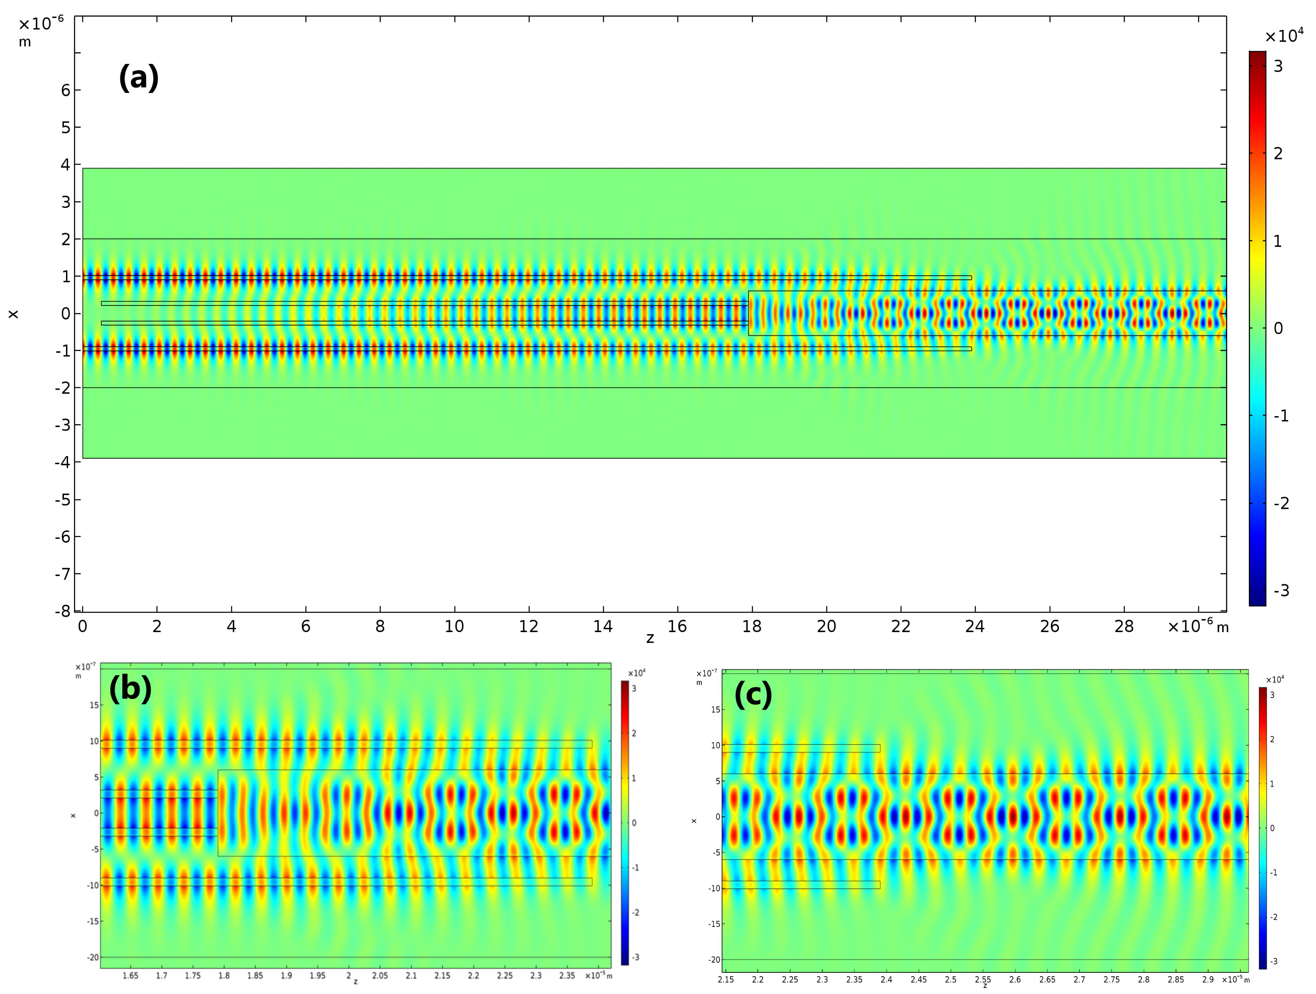This screenshot has width=1316, height=994.
Task: Click tick label 6 on panel (a) x-axis
Action: pos(66,90)
